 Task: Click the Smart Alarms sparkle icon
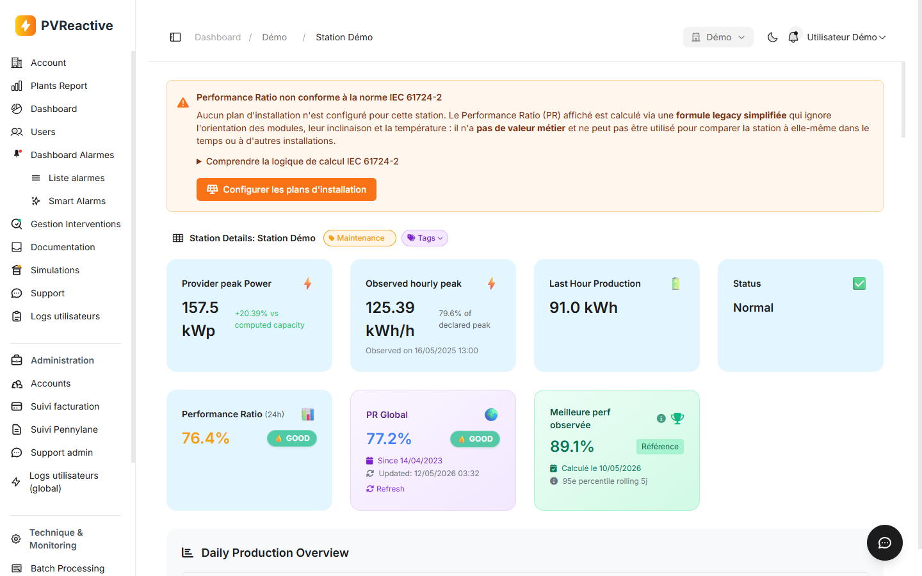36,201
